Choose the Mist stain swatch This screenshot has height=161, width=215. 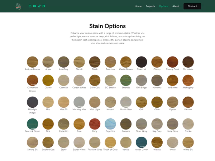click(x=48, y=102)
